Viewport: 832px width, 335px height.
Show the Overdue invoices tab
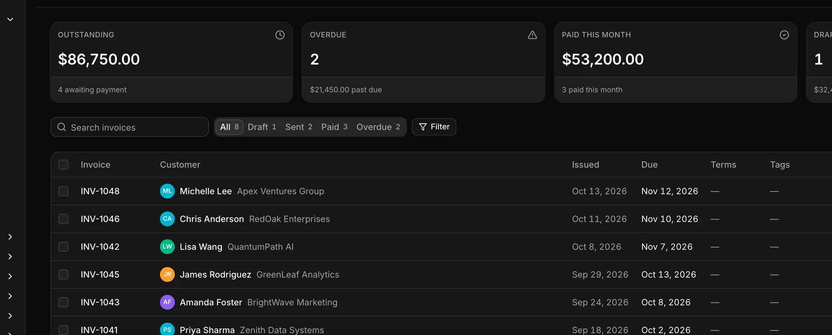378,127
